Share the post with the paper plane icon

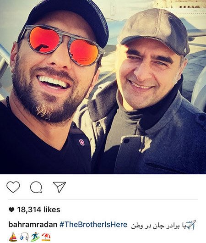click(60, 187)
